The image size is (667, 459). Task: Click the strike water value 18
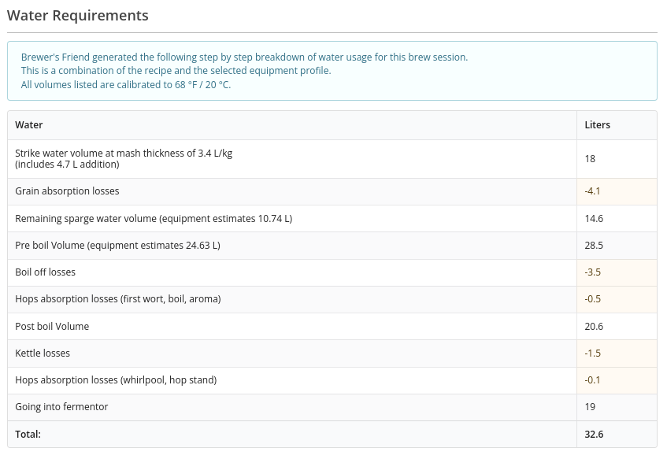tap(590, 159)
